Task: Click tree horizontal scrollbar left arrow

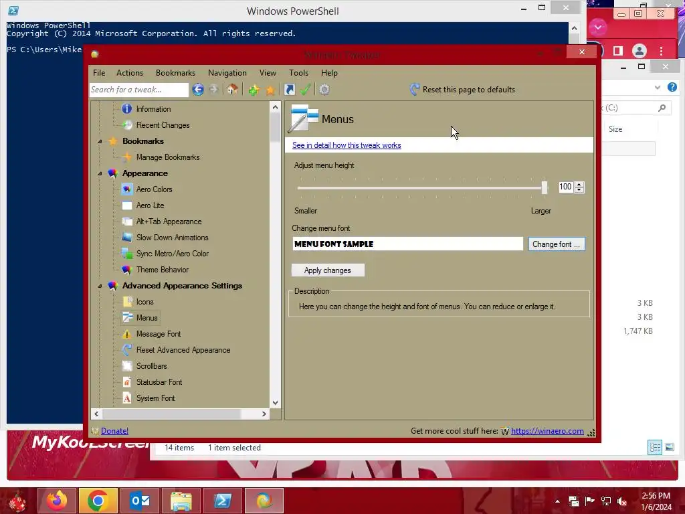Action: tap(96, 414)
